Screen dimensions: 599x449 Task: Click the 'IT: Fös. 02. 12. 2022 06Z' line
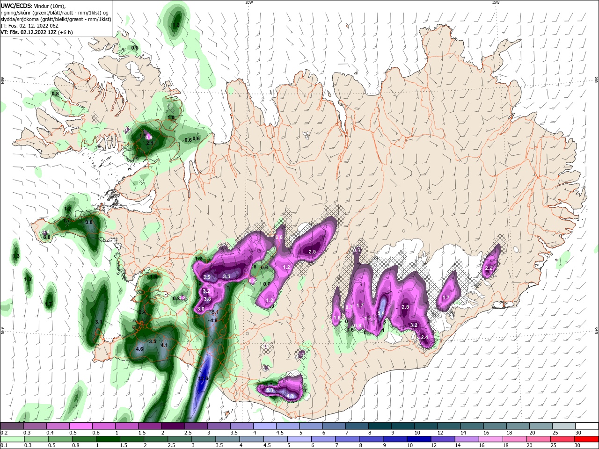(x=29, y=26)
